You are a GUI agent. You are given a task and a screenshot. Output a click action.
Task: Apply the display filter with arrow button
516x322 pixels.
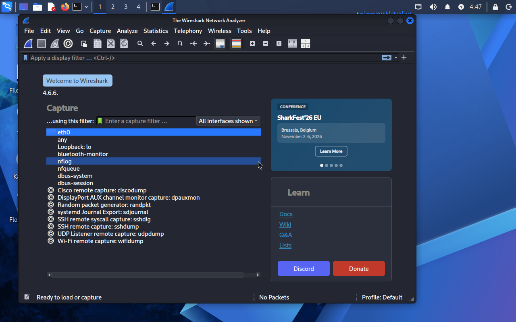(x=387, y=58)
